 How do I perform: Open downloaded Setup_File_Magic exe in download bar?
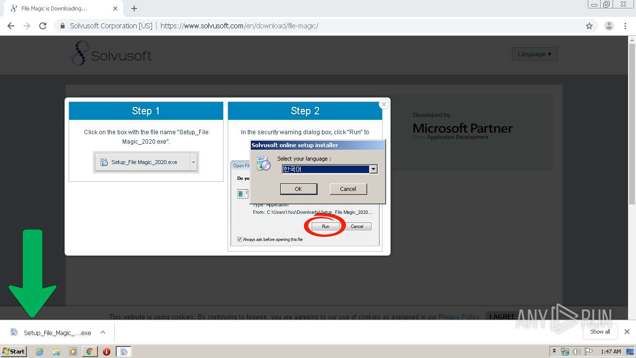[52, 333]
